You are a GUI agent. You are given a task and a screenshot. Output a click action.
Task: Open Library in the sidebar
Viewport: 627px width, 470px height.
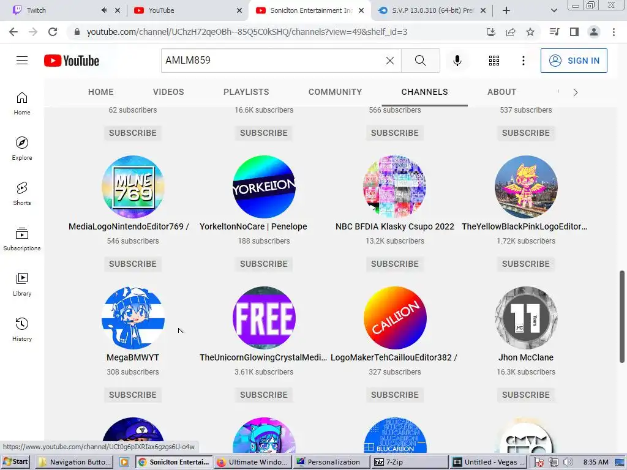(22, 284)
